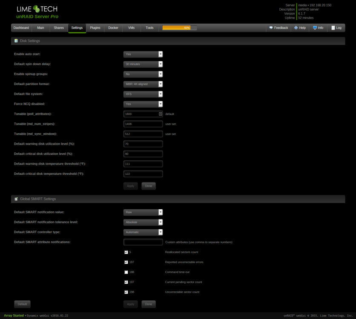Open the Shares tab
The height and width of the screenshot is (319, 356).
pos(59,28)
